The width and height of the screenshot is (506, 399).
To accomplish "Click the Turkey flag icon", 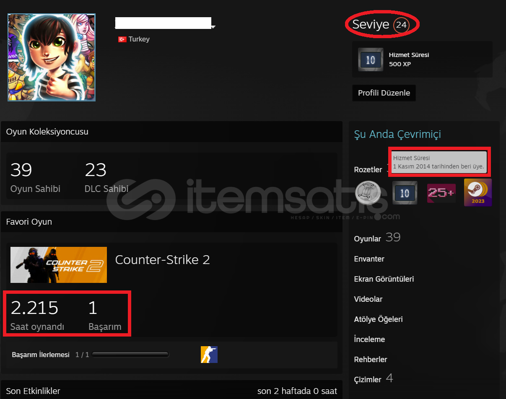I will tap(122, 39).
